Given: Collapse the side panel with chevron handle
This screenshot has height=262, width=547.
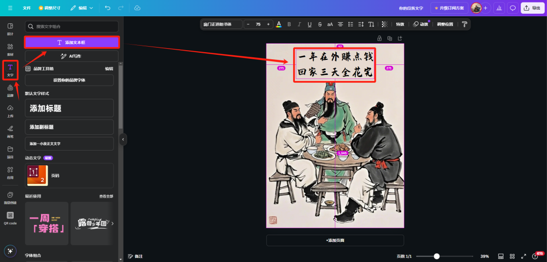Looking at the screenshot, I should click(x=123, y=139).
